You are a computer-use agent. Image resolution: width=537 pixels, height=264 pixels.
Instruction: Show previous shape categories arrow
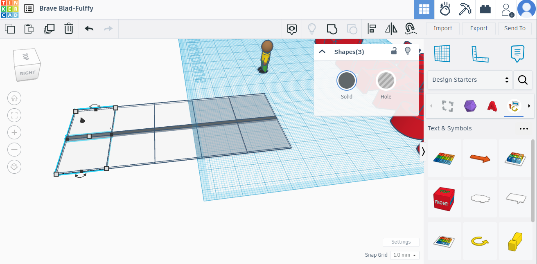coord(431,106)
